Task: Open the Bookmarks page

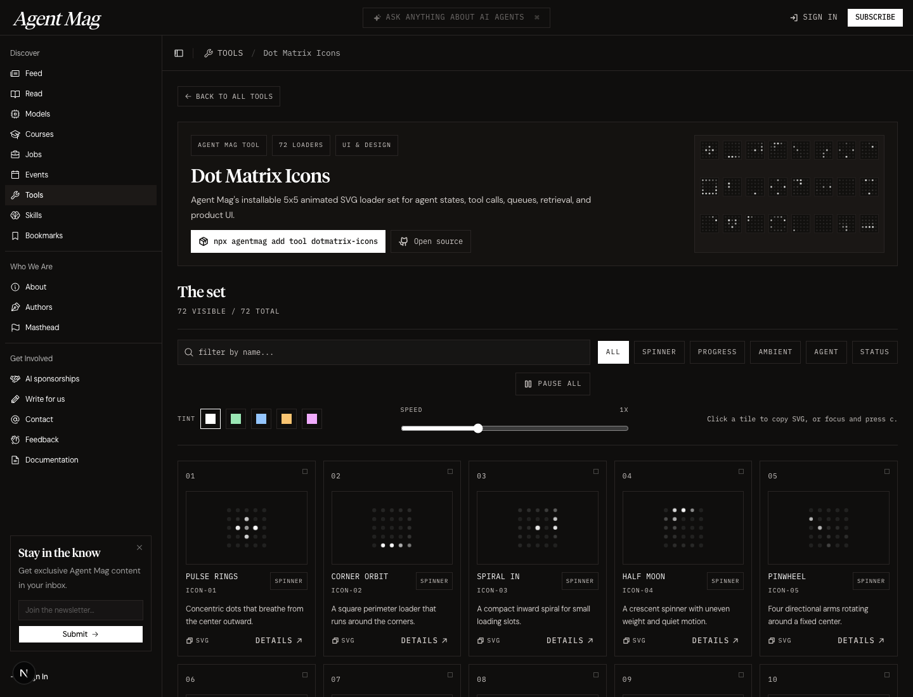Action: point(44,236)
